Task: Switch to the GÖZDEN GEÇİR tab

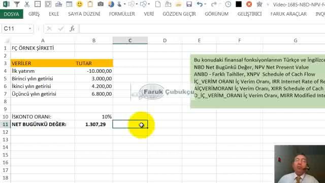Action: (x=179, y=14)
